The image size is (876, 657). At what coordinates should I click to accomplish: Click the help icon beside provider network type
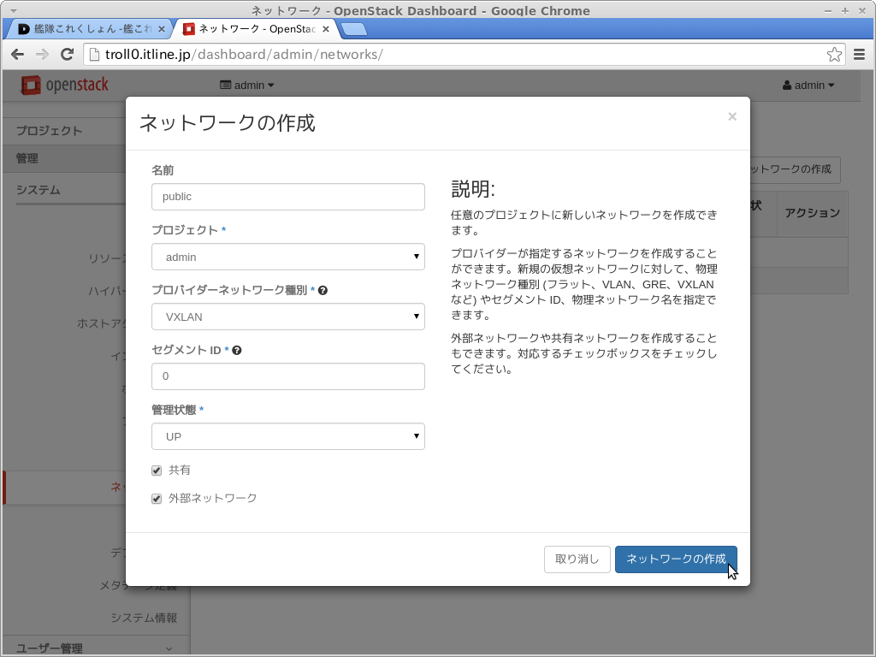tap(323, 291)
